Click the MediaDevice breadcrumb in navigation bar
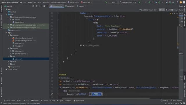 (x=86, y=2)
